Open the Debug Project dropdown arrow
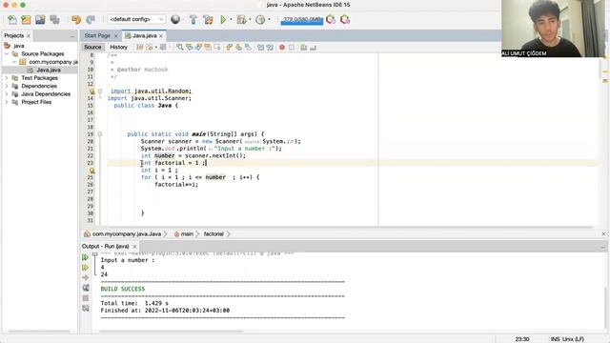 (250, 19)
